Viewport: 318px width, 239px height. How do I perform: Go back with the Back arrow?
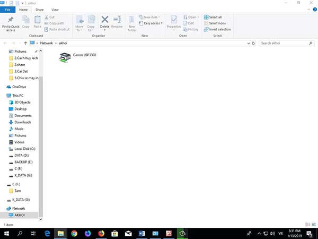point(5,43)
